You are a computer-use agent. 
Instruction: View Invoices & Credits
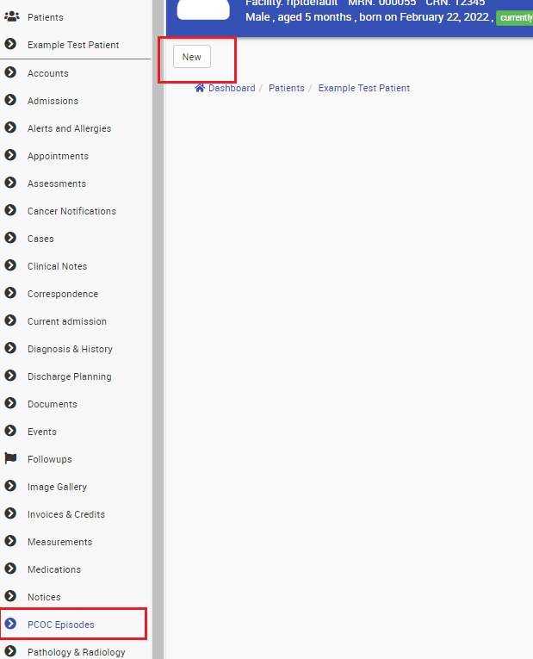coord(66,514)
